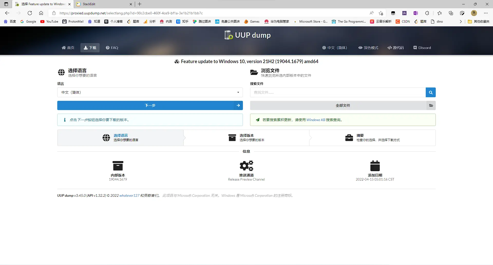493x265 pixels.
Task: Click the 推送通道 gears icon
Action: (246, 166)
